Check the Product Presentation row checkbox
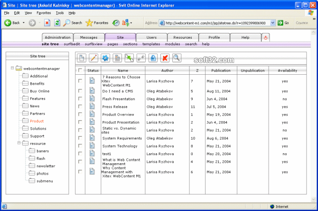This screenshot has height=211, width=318. coord(80,122)
